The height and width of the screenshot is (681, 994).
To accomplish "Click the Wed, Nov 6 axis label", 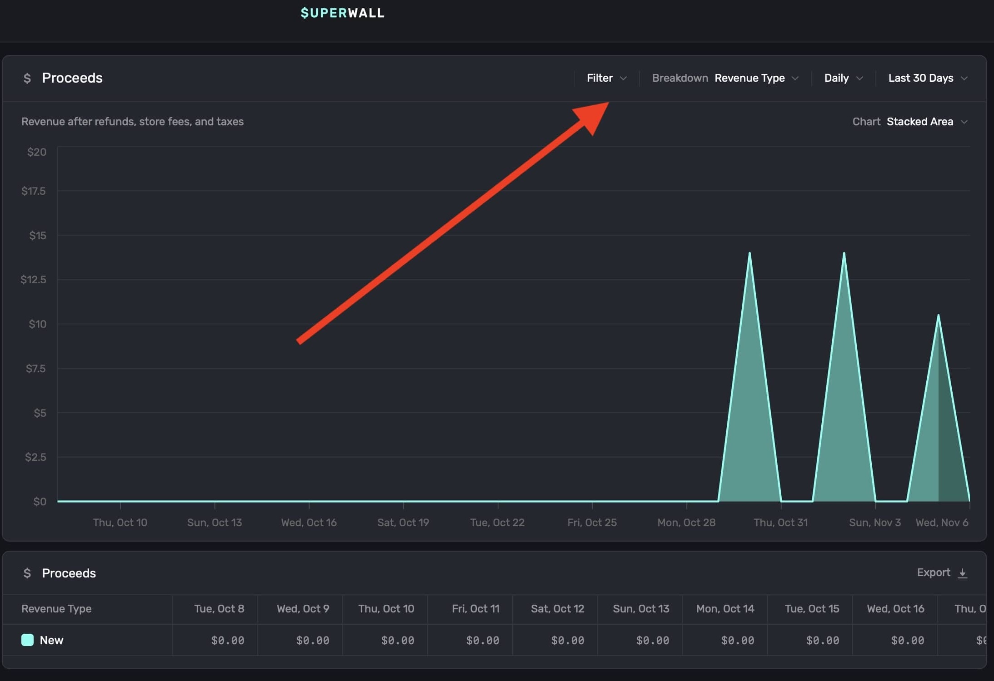I will 942,523.
